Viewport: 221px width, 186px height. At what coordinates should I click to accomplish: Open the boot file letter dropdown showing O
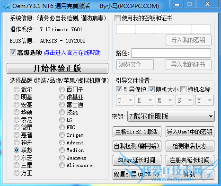point(125,100)
